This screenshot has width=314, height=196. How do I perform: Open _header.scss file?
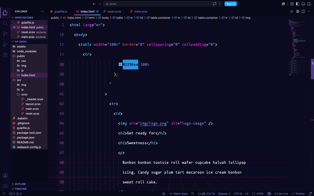29,99
